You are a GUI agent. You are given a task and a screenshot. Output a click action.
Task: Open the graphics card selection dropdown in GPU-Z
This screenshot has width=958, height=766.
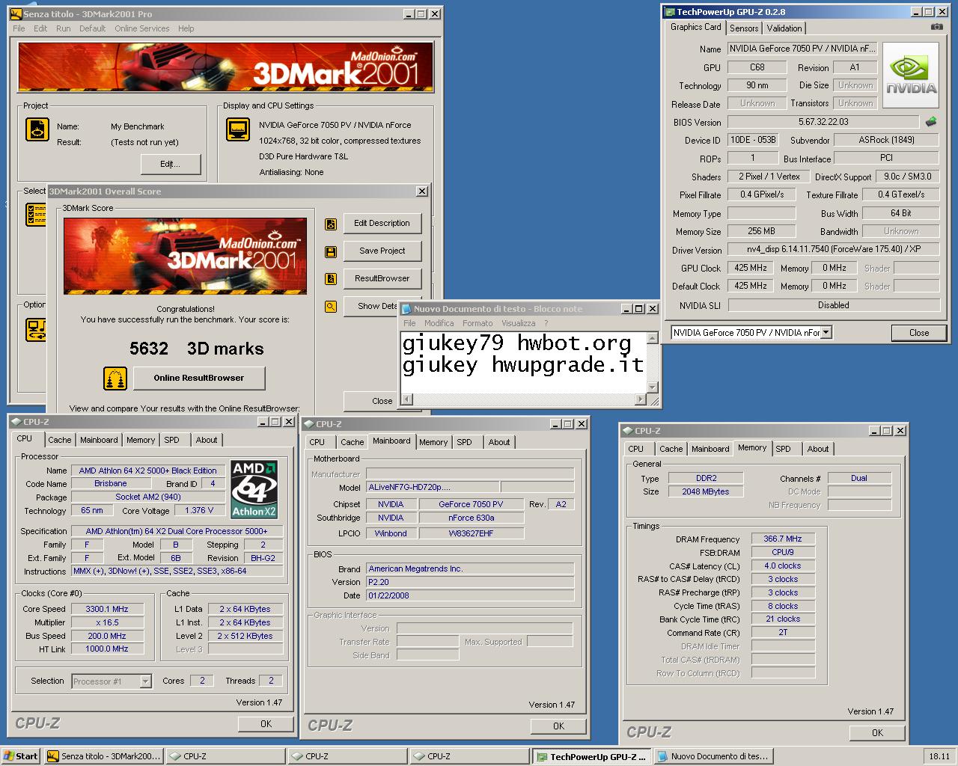click(x=826, y=333)
